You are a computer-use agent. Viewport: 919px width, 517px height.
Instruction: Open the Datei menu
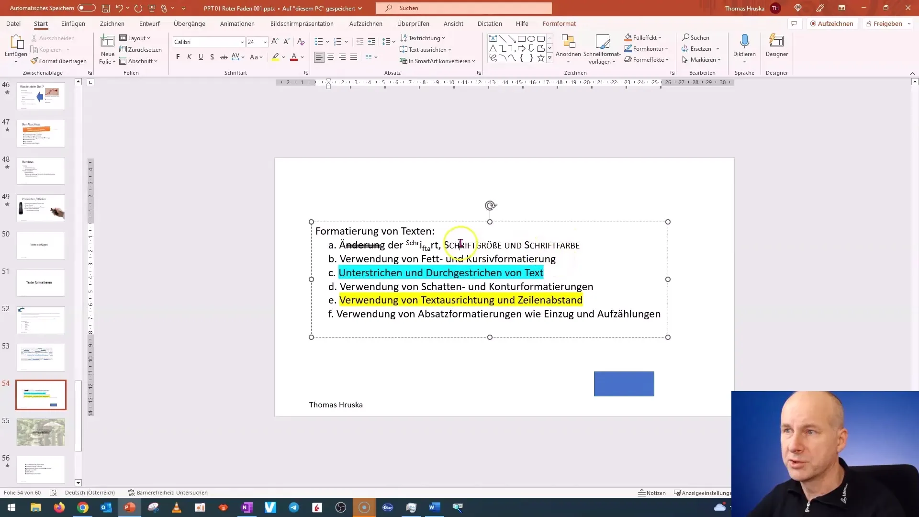click(13, 23)
